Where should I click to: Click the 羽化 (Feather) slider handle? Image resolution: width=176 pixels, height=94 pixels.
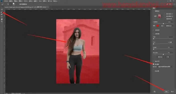pos(154,44)
